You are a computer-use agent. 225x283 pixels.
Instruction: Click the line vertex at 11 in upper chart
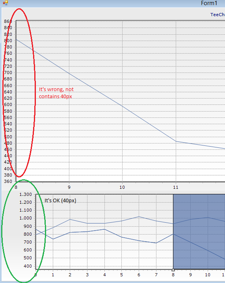point(176,141)
